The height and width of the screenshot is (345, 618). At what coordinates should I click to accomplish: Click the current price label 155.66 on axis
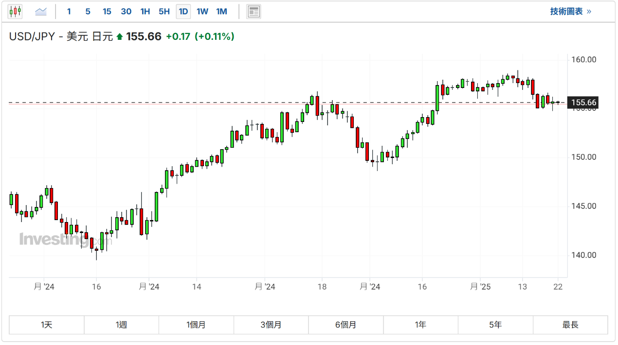[583, 103]
